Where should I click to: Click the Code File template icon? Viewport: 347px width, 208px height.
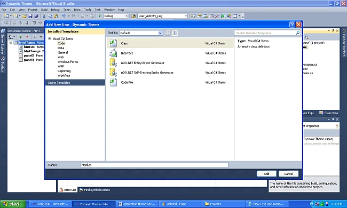click(x=113, y=82)
